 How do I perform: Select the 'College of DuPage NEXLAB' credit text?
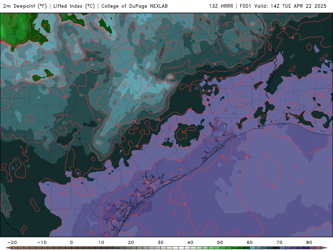(134, 6)
